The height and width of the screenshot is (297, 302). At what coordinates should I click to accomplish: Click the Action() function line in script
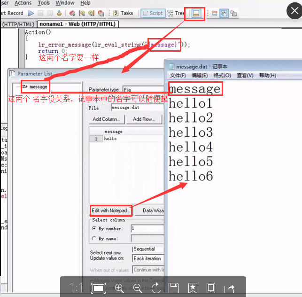(38, 32)
